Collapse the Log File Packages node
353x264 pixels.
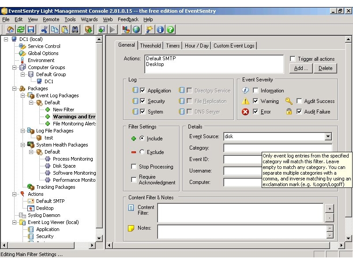click(x=23, y=131)
